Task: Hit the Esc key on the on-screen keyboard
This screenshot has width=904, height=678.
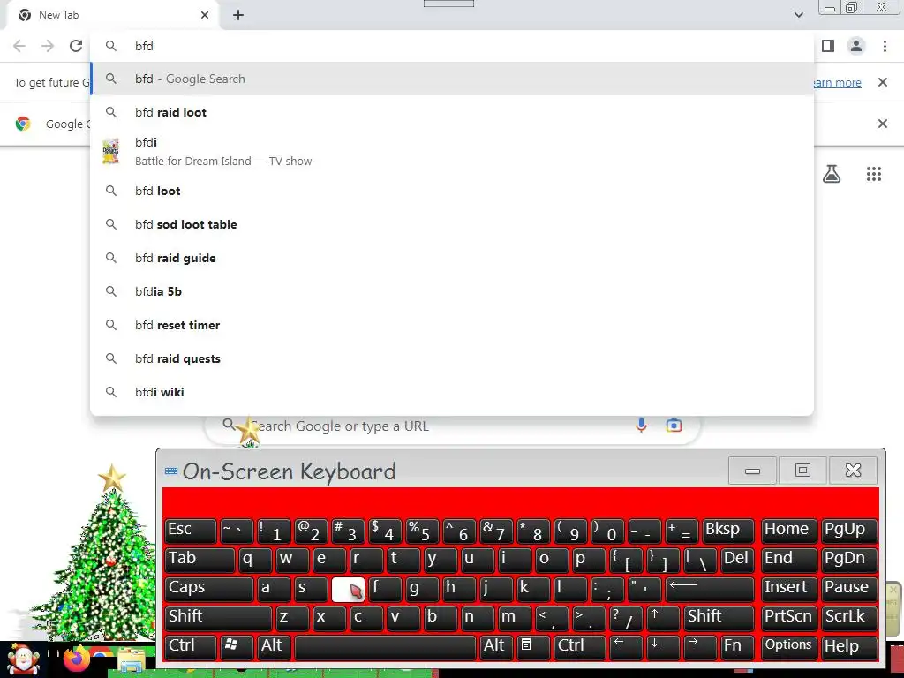Action: coord(191,531)
